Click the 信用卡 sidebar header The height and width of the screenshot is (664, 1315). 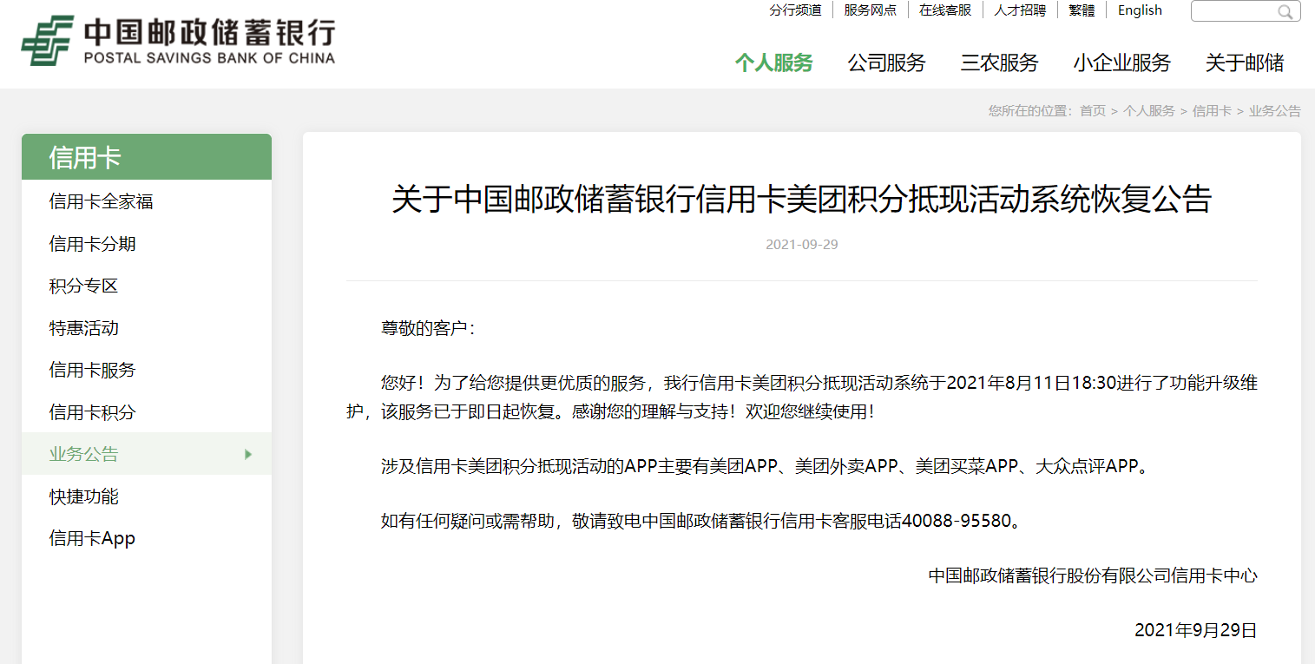(x=147, y=157)
